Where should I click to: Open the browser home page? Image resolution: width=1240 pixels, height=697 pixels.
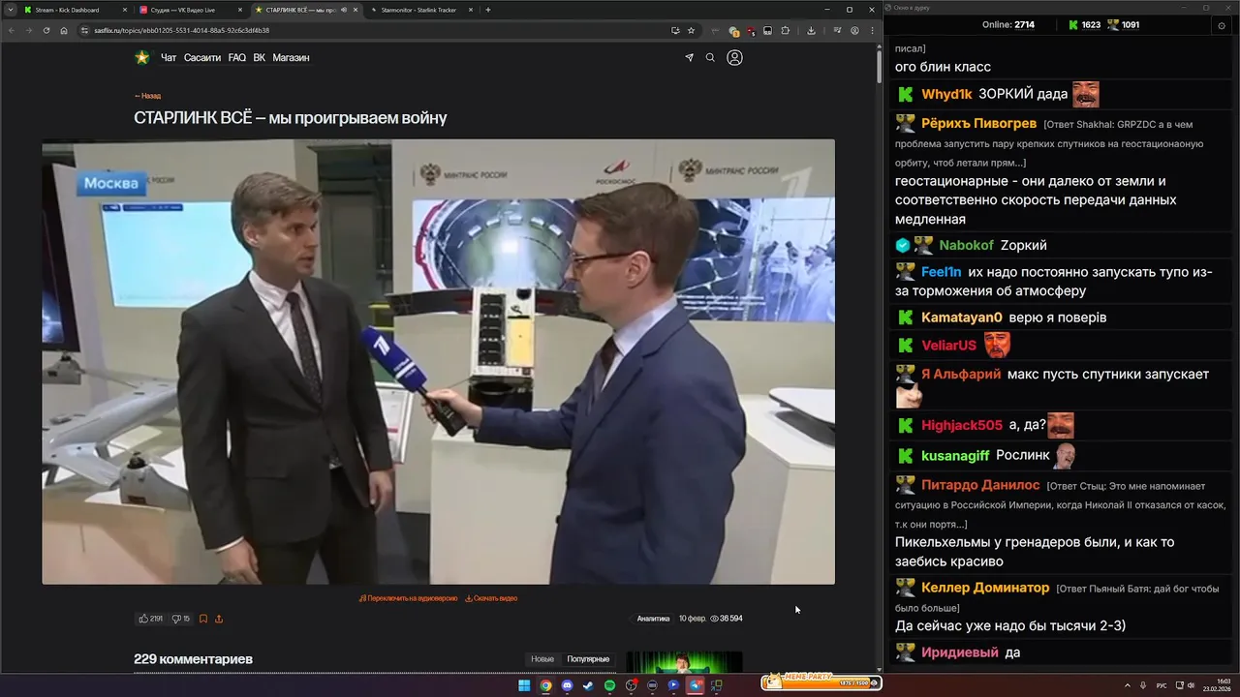click(64, 30)
